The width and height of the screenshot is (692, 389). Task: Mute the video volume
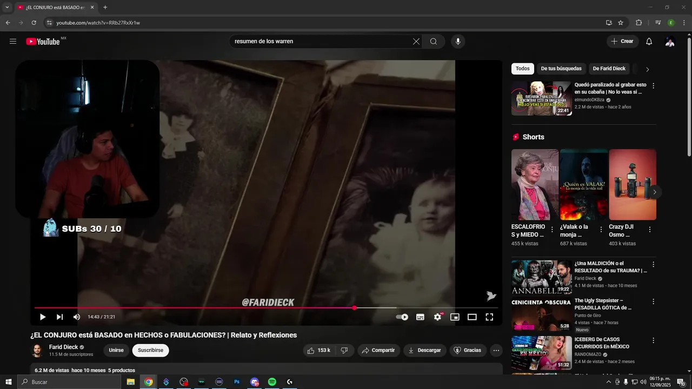[77, 317]
